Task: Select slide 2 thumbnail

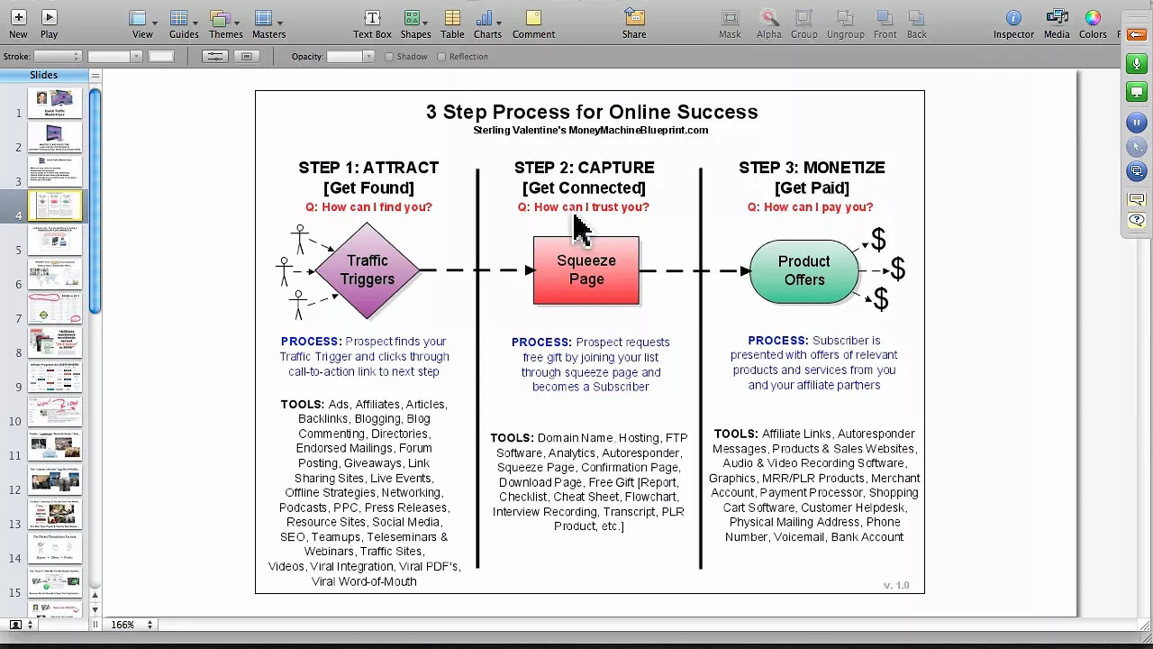Action: point(55,137)
